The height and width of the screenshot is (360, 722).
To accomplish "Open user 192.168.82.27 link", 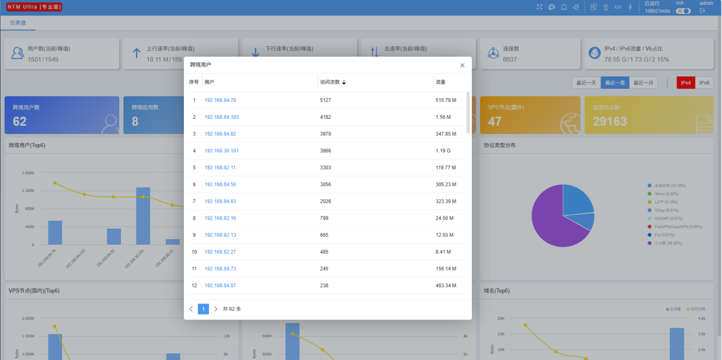I will tap(220, 252).
